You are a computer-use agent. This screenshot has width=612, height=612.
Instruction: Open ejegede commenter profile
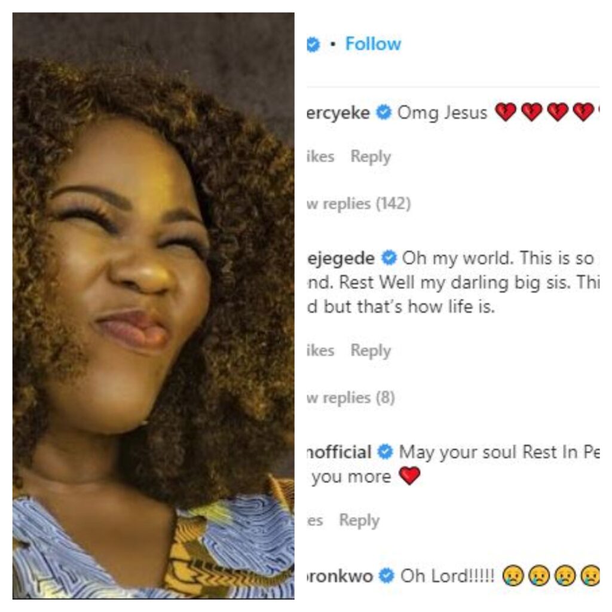click(x=341, y=258)
